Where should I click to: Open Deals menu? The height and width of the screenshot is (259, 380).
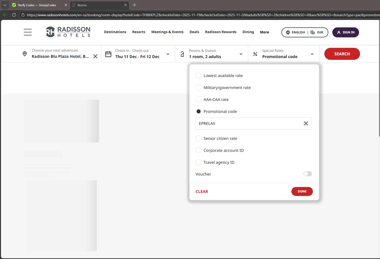[194, 32]
